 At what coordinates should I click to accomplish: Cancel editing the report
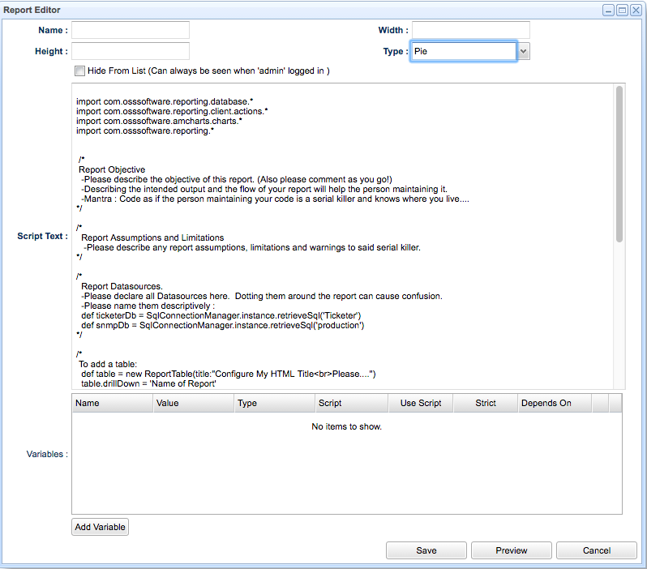click(x=597, y=550)
